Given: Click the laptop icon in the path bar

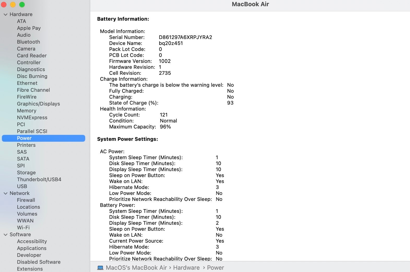Looking at the screenshot, I should tap(100, 268).
